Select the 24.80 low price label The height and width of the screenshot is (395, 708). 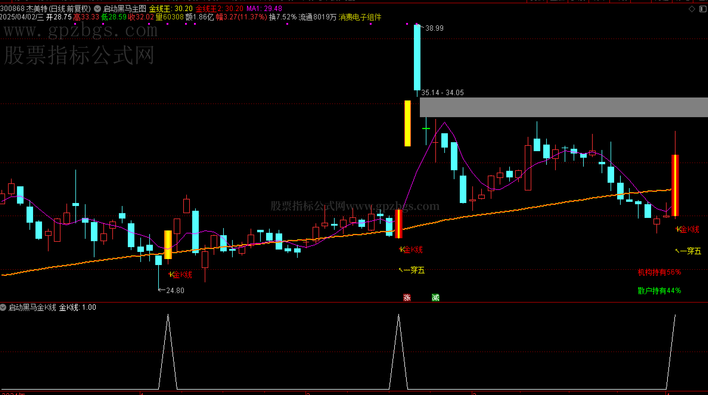point(175,290)
